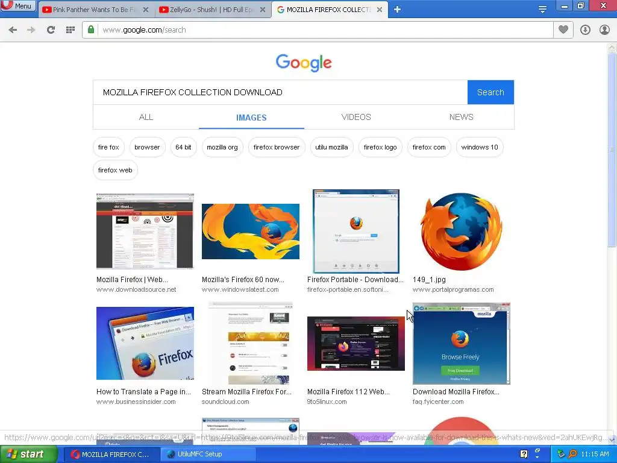Image resolution: width=617 pixels, height=463 pixels.
Task: Click 'Mozilla Firefox 112 Web...' title
Action: click(349, 392)
